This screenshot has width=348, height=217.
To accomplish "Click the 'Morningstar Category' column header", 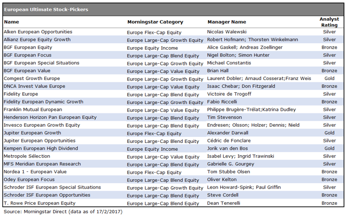I will [155, 22].
